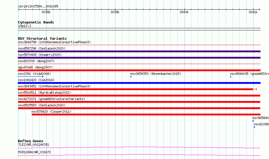This screenshot has height=159, width=269.
Task: Click the nsv833709 (Wong2007) label
Action: pos(36,61)
